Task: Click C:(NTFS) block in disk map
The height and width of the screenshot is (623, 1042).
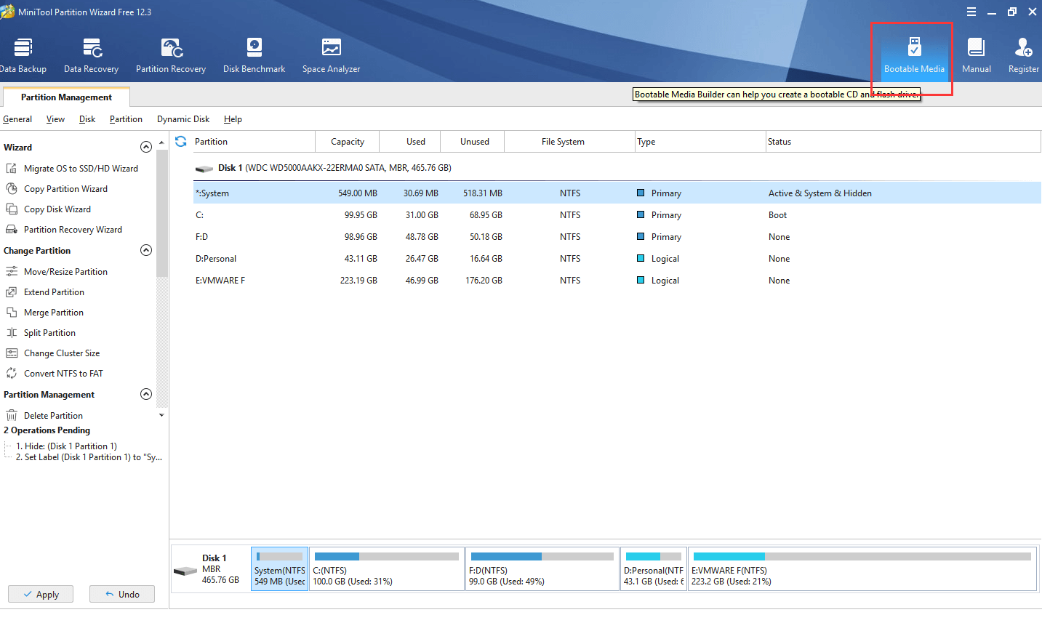Action: pos(387,568)
